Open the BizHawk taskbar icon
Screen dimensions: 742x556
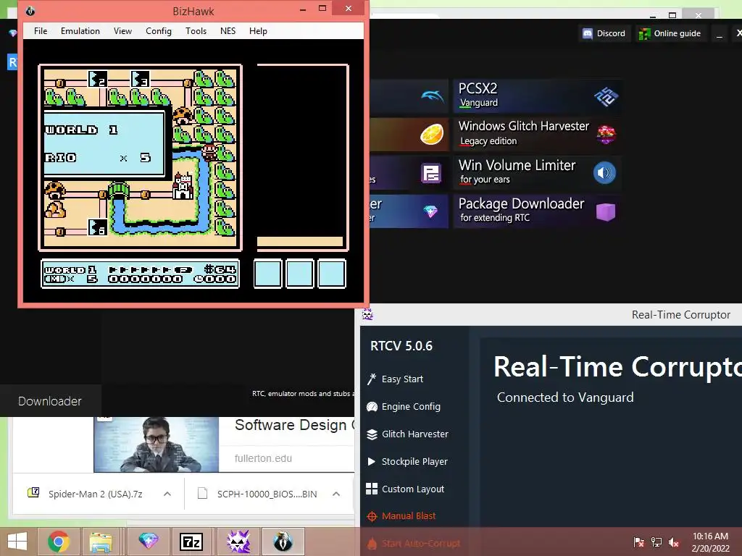(x=283, y=542)
